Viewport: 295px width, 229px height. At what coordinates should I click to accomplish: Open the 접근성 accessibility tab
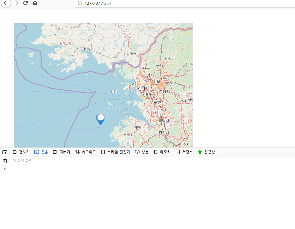pyautogui.click(x=207, y=152)
